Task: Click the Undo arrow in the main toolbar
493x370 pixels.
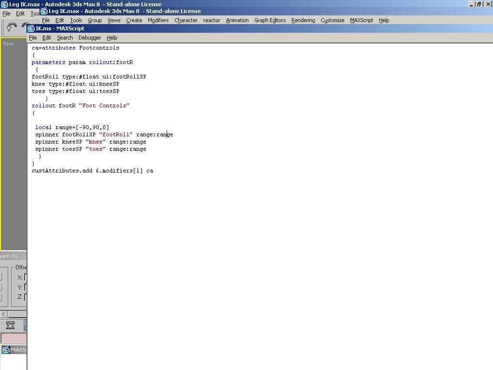Action: [x=12, y=27]
